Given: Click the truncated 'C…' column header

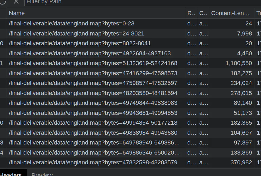Looking at the screenshot, I should click(203, 13).
